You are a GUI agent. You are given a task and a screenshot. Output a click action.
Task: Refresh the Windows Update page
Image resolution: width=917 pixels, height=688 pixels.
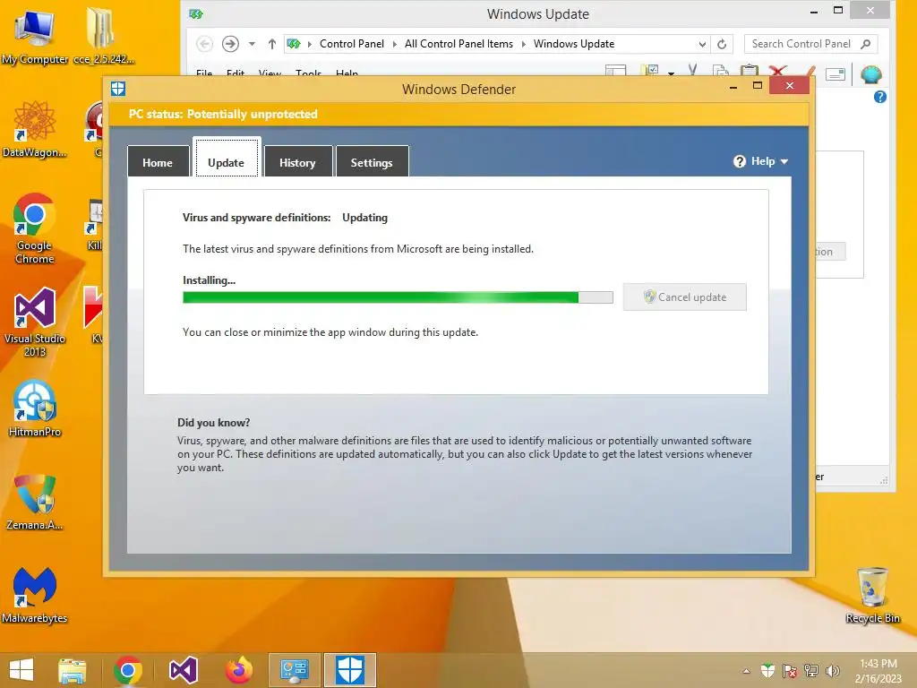(x=722, y=44)
